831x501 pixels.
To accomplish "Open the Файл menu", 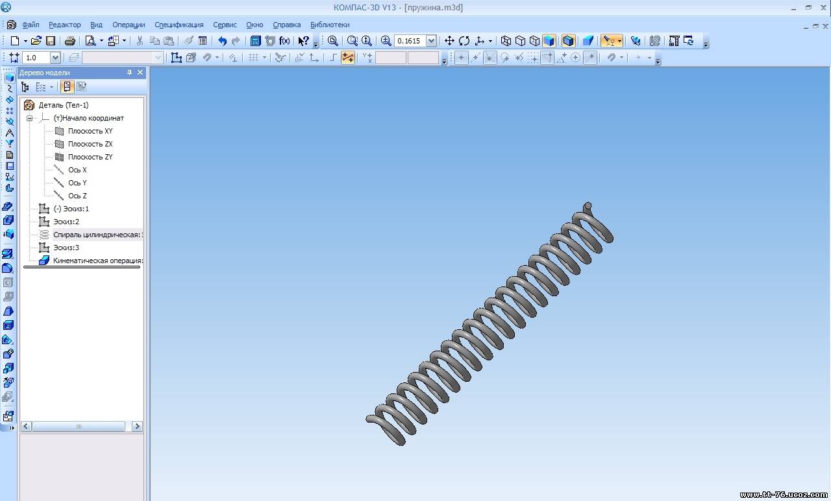I will 31,25.
